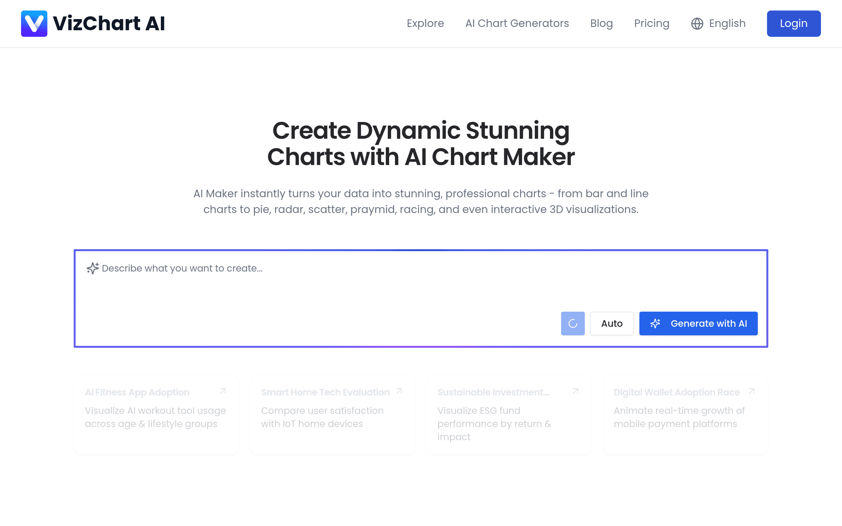The height and width of the screenshot is (526, 842).
Task: Click arrow icon on AI Fitness card
Action: [223, 391]
